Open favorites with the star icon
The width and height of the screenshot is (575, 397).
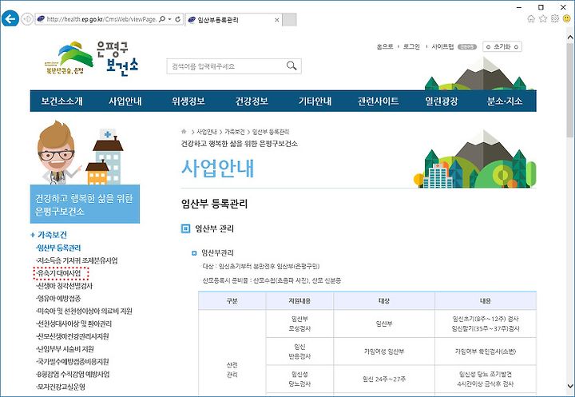point(543,18)
